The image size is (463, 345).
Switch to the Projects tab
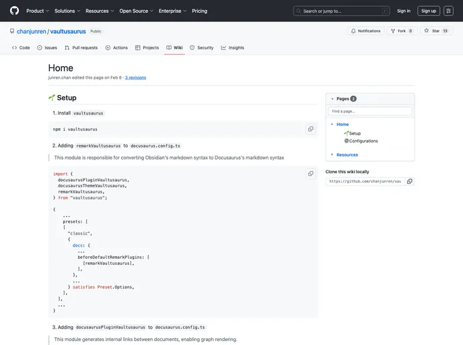click(147, 48)
